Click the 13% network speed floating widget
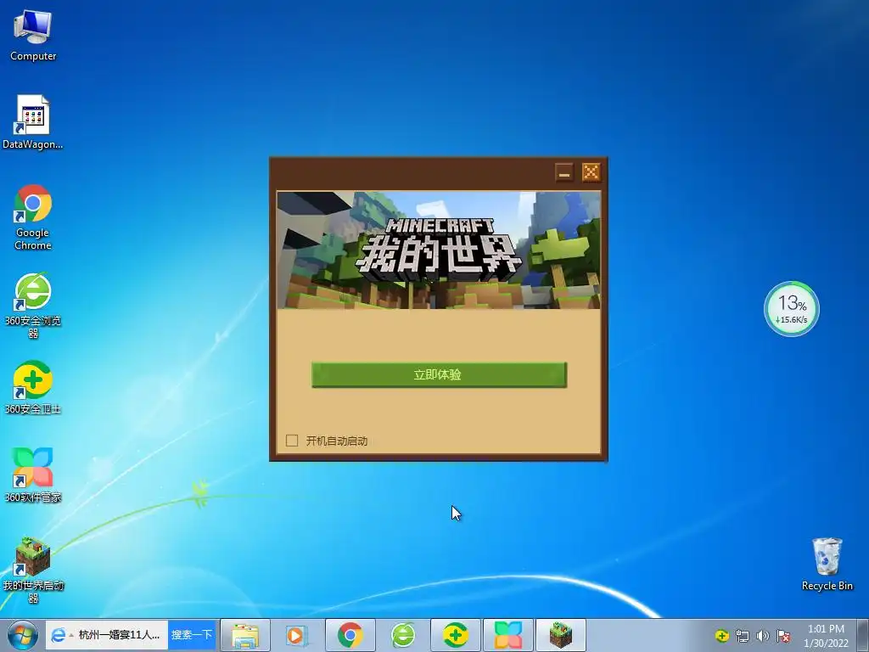This screenshot has width=869, height=652. (792, 309)
